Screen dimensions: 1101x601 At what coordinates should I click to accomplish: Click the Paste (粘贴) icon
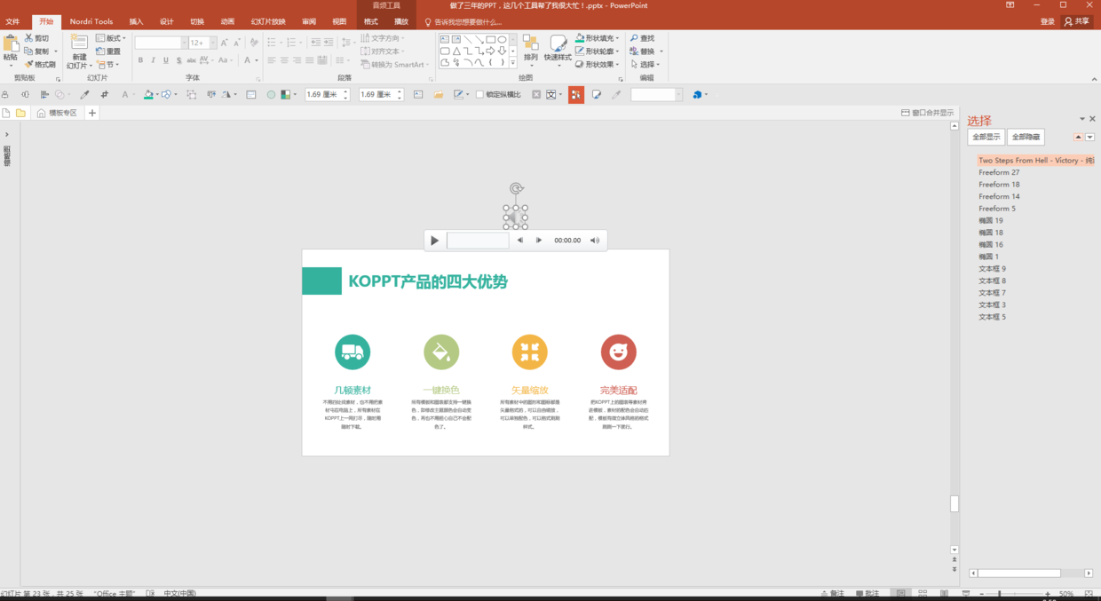point(11,43)
